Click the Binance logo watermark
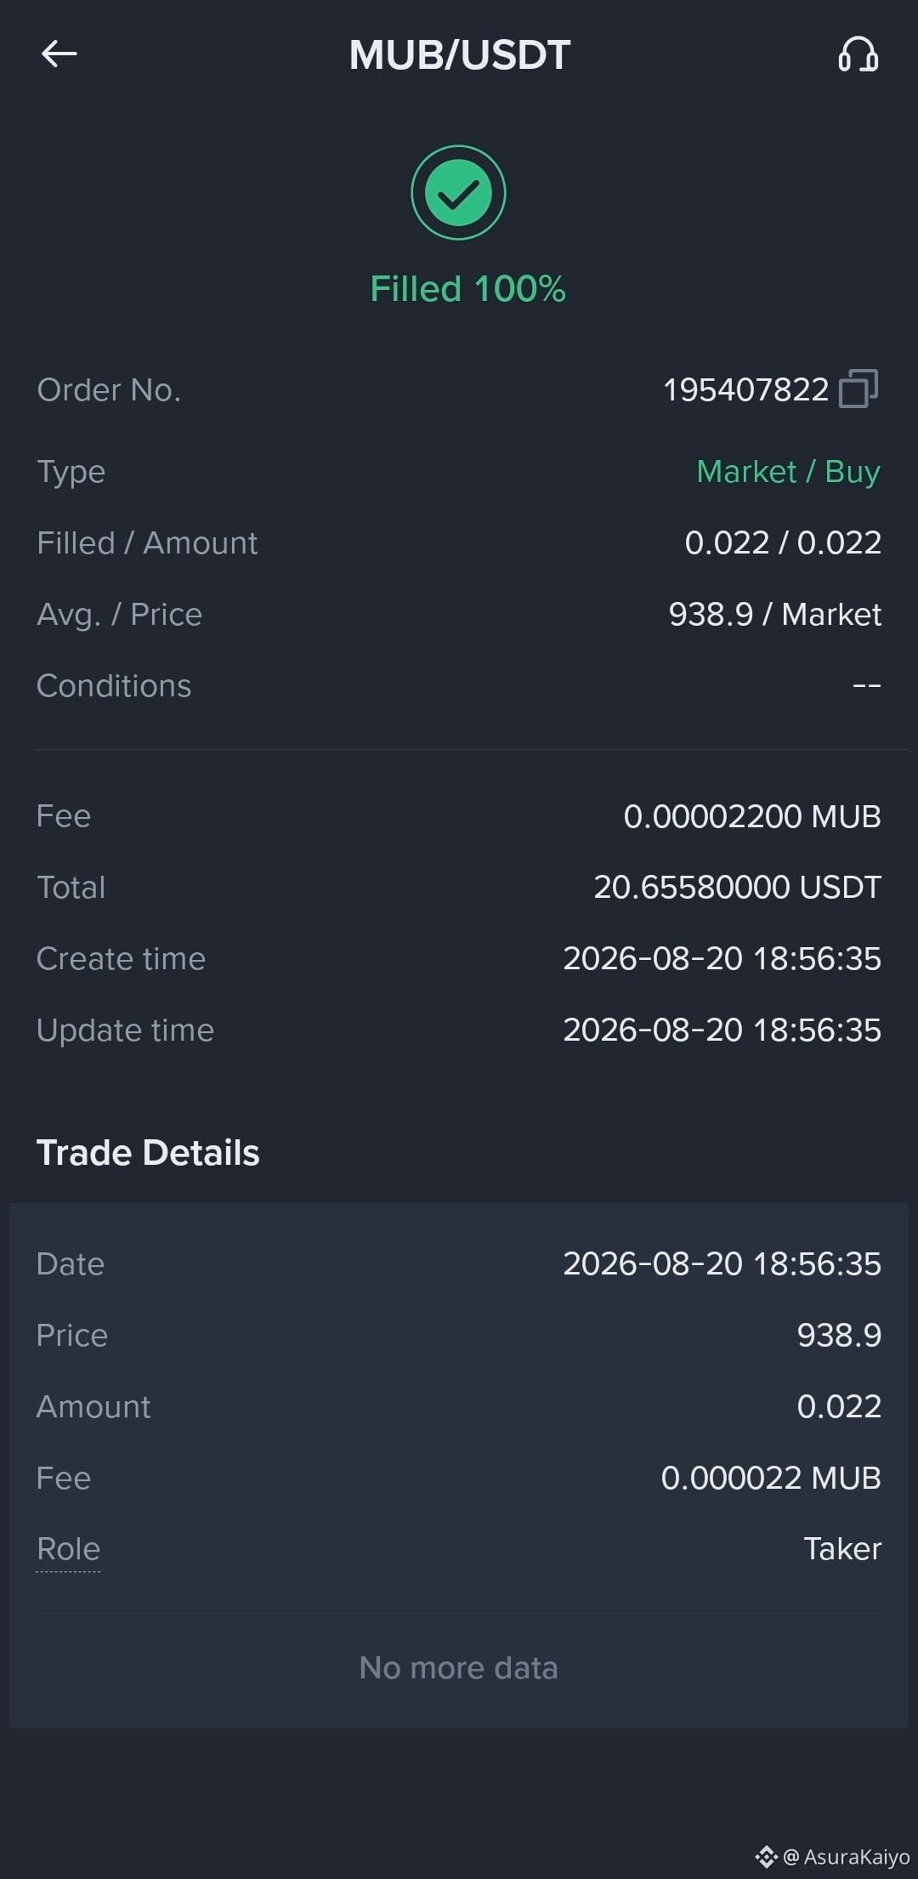918x1879 pixels. coord(766,1857)
